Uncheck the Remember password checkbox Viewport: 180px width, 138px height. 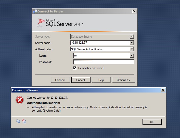coord(75,68)
